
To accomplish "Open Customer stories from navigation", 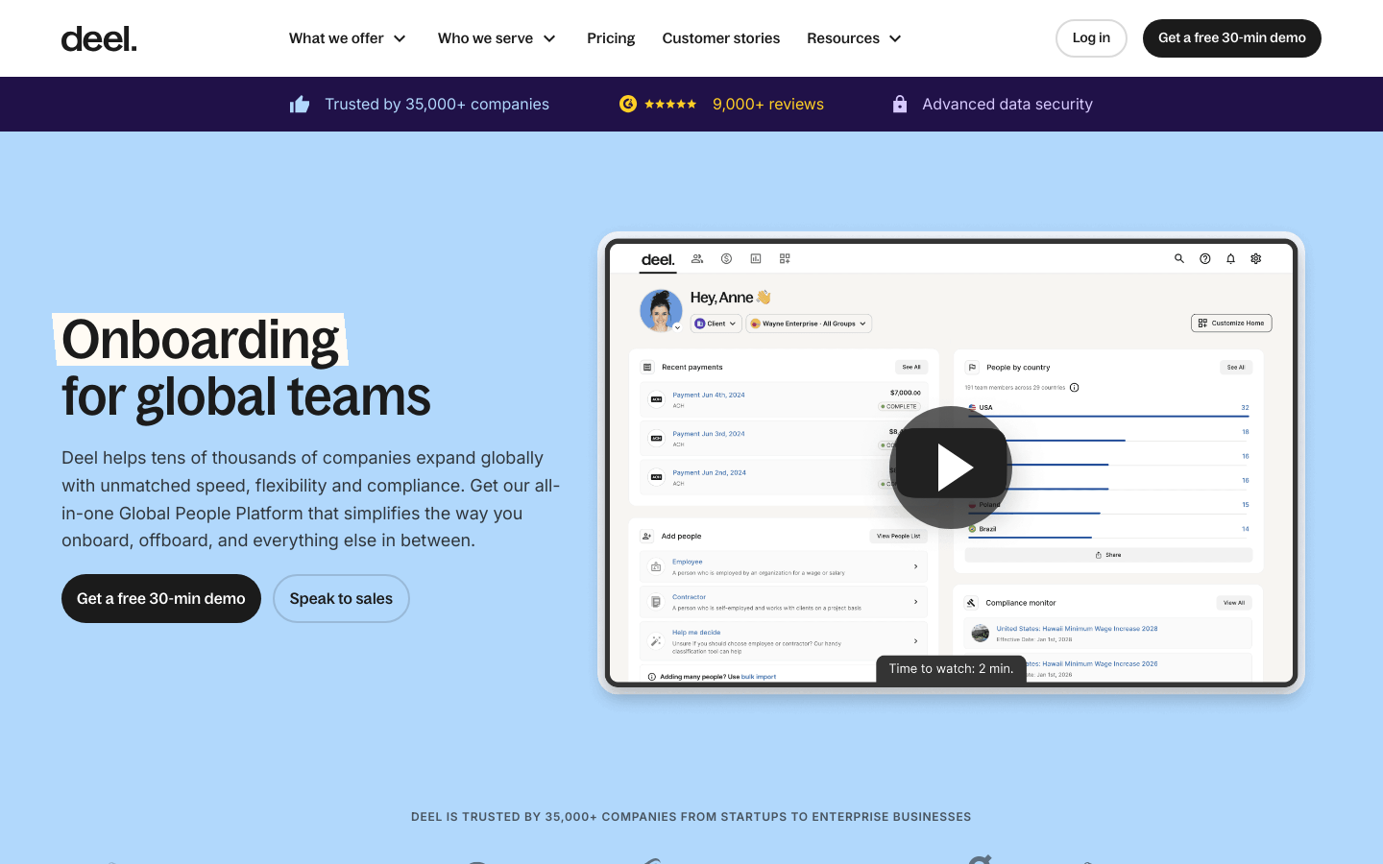I will [x=720, y=38].
